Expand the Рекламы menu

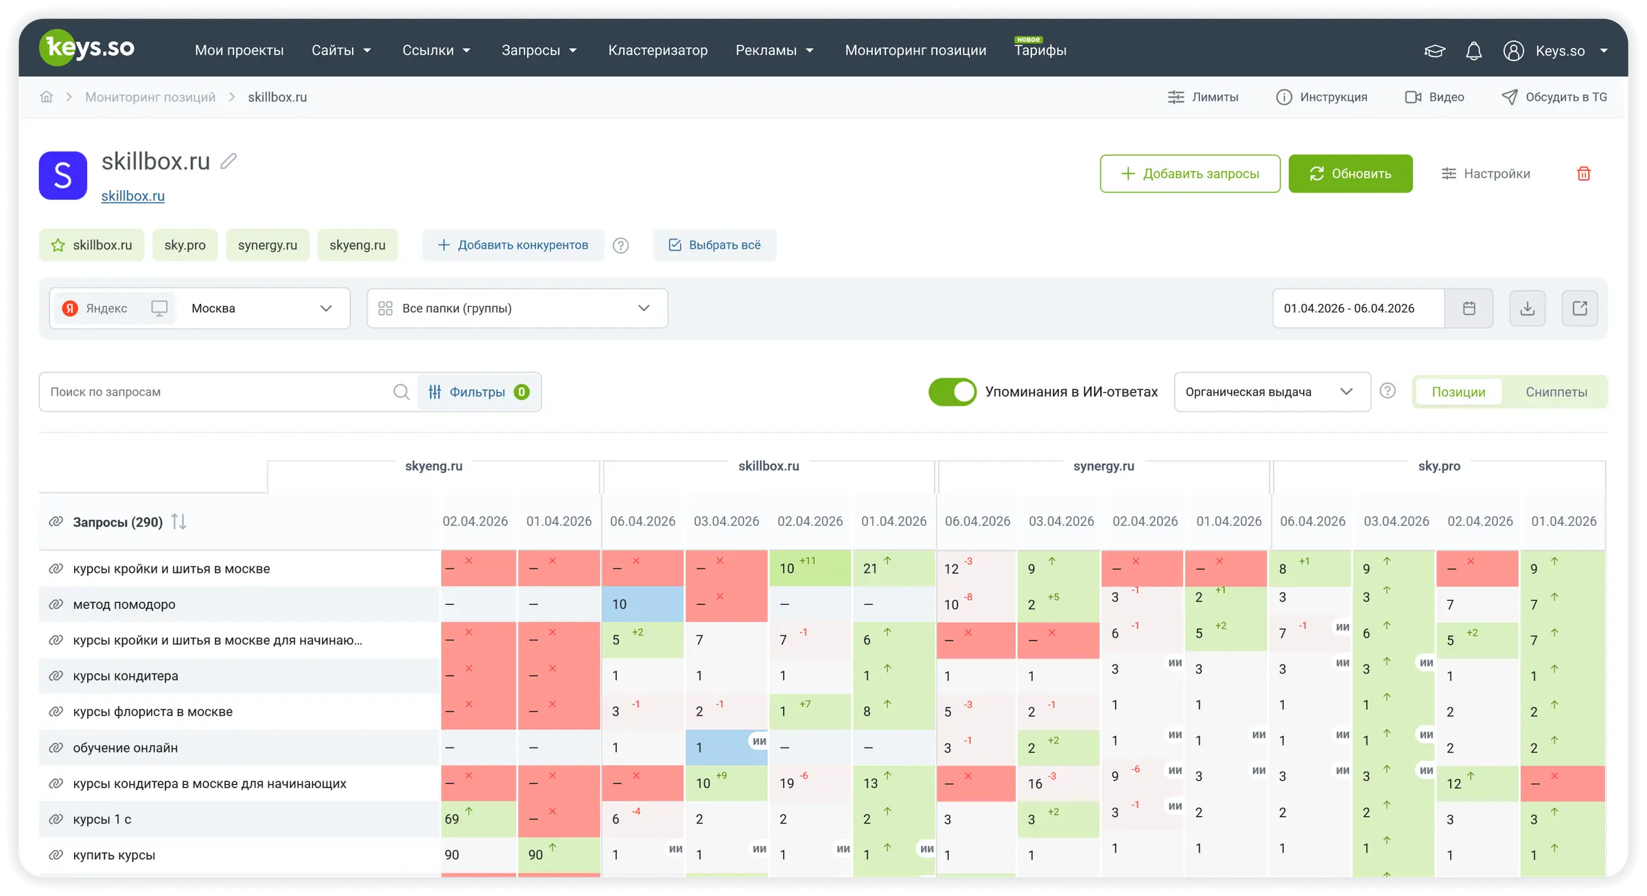[775, 50]
